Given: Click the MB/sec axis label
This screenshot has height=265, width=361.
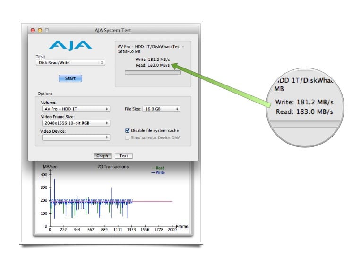Looking at the screenshot, I should 50,167.
